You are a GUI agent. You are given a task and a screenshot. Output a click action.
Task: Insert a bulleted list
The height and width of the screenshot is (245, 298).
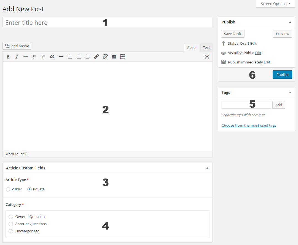34,57
